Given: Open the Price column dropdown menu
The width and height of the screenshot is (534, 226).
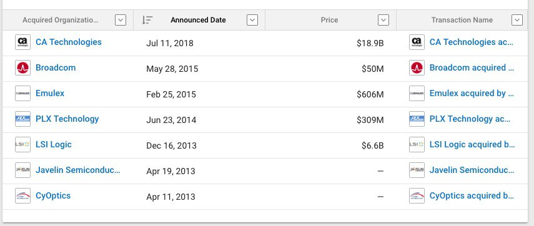Looking at the screenshot, I should pos(383,20).
